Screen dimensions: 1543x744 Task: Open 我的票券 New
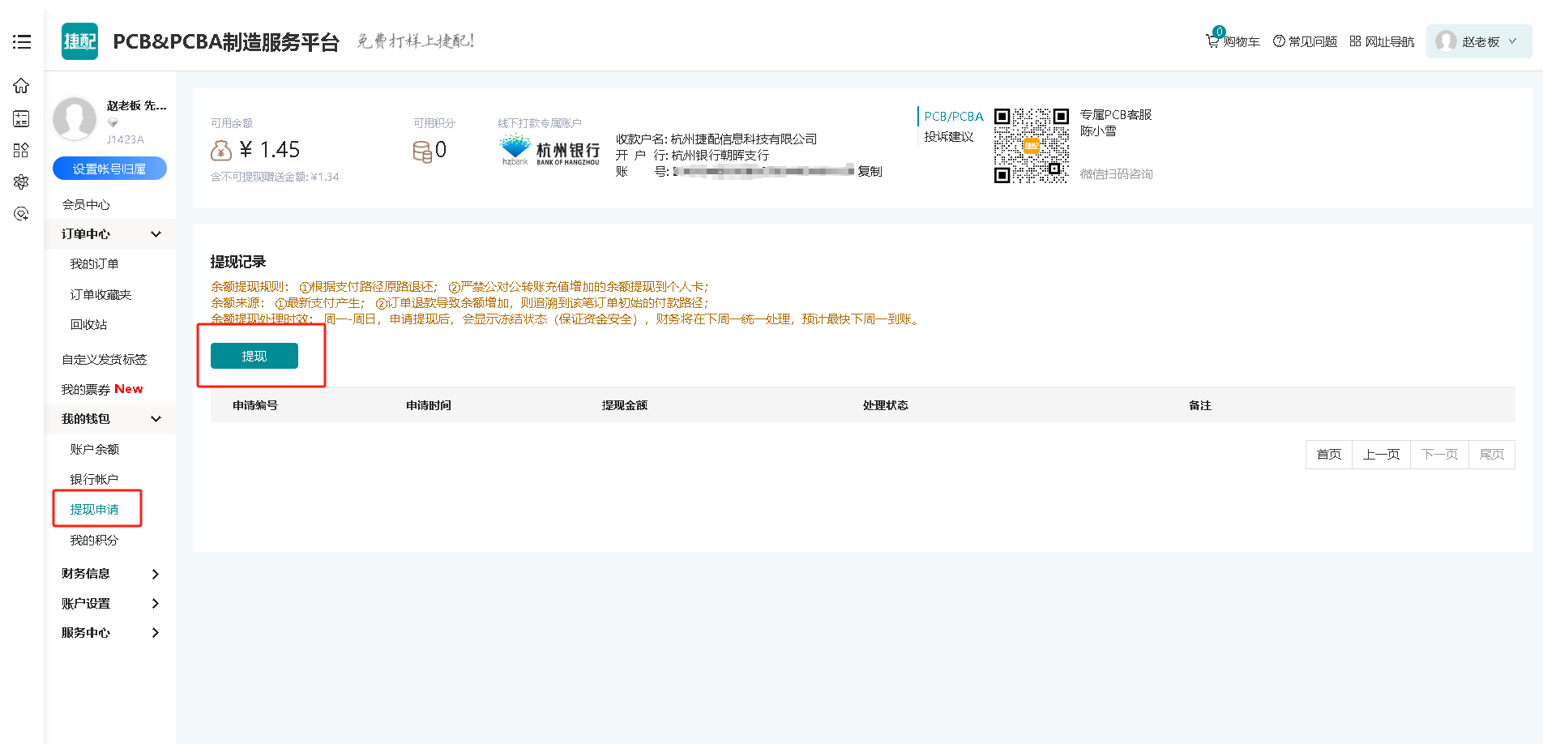point(102,389)
